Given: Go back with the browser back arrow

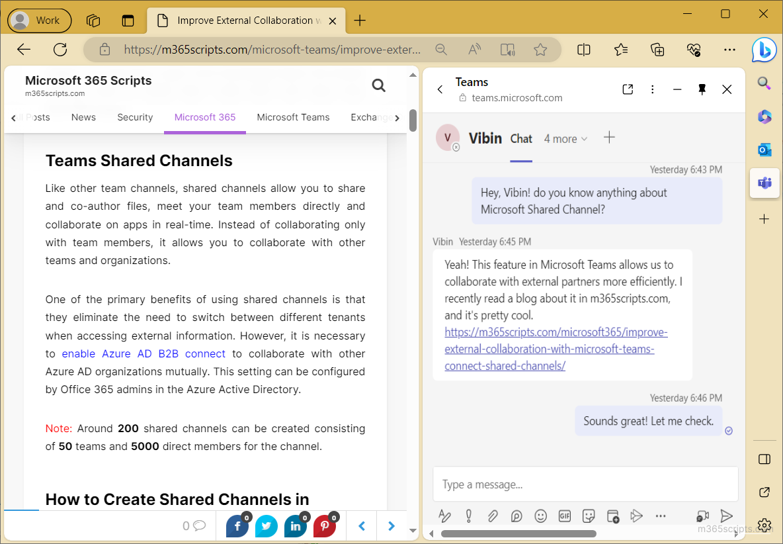Looking at the screenshot, I should point(24,50).
